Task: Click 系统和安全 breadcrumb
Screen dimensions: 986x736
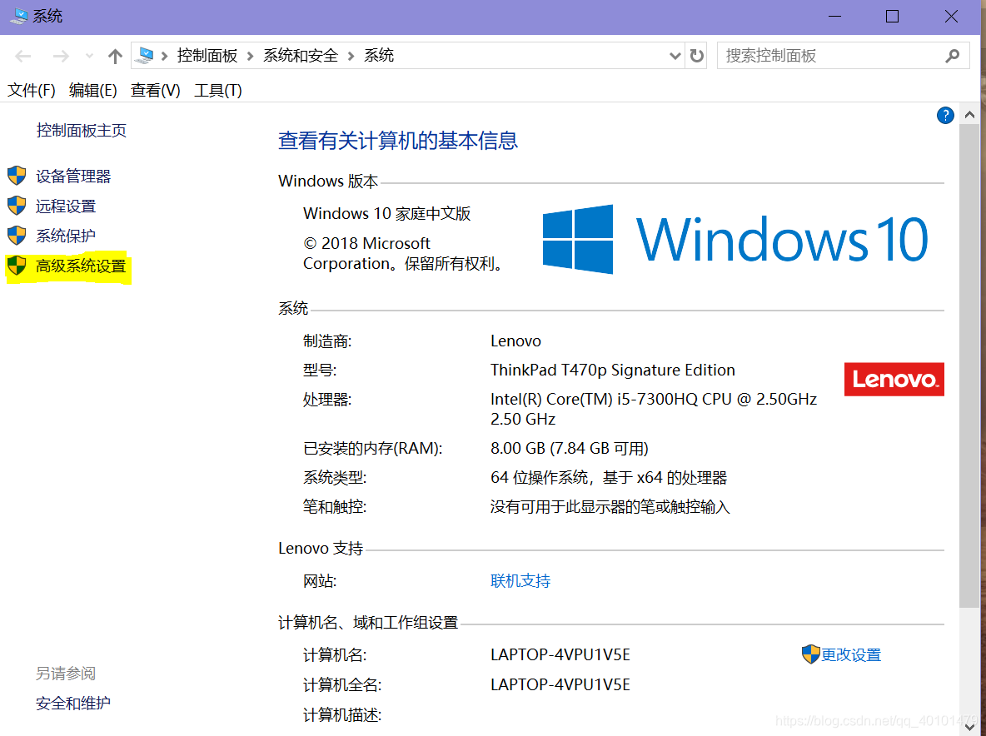Action: coord(301,55)
